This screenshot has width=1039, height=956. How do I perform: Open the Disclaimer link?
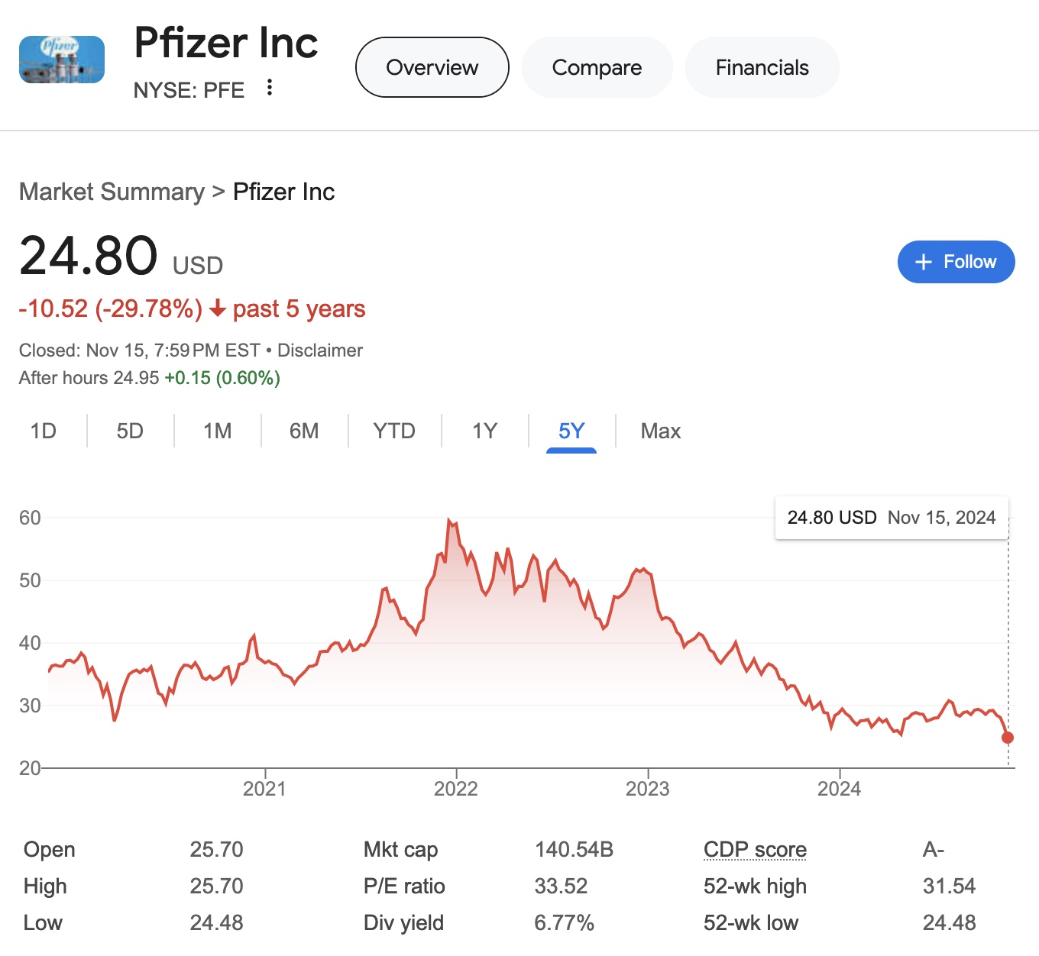point(319,350)
